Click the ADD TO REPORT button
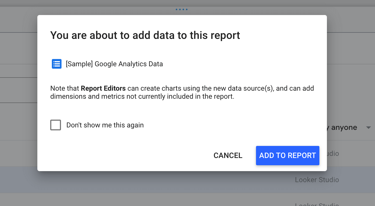Screen dimensions: 375x206 click(287, 156)
